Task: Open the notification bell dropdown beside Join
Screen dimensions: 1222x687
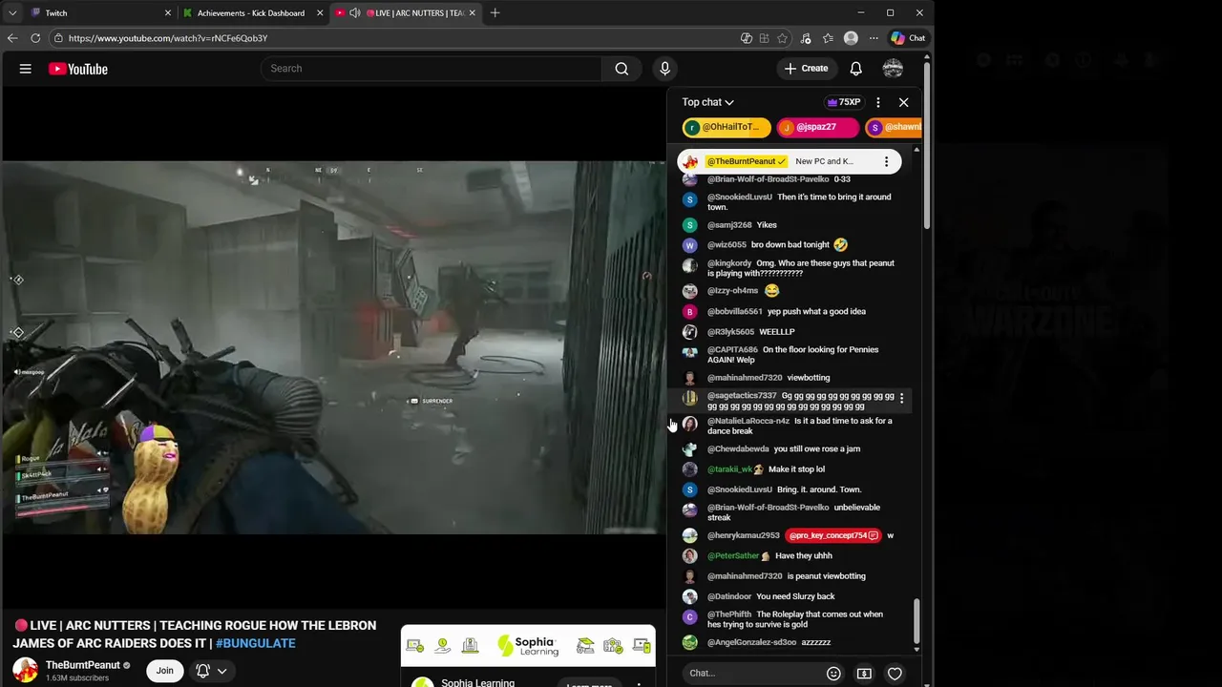Action: pyautogui.click(x=212, y=671)
